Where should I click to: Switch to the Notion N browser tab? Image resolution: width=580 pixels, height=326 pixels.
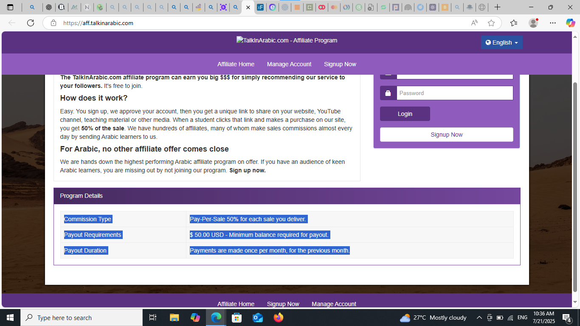(87, 7)
